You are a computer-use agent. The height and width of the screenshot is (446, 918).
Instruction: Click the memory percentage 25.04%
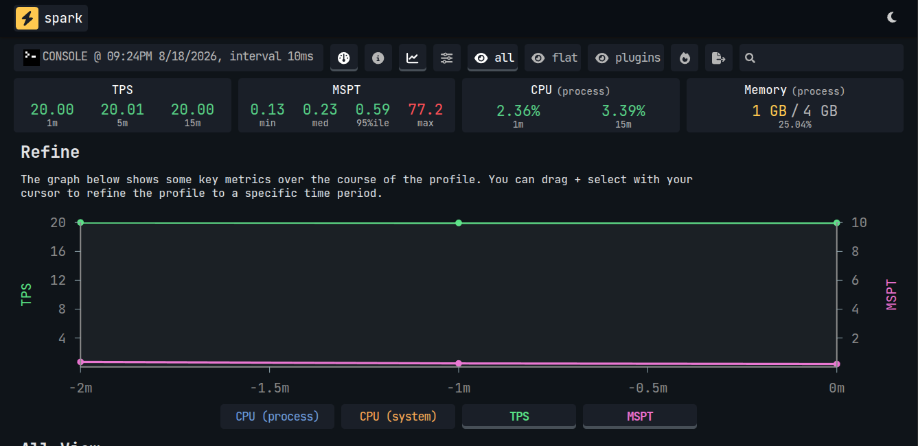(794, 125)
